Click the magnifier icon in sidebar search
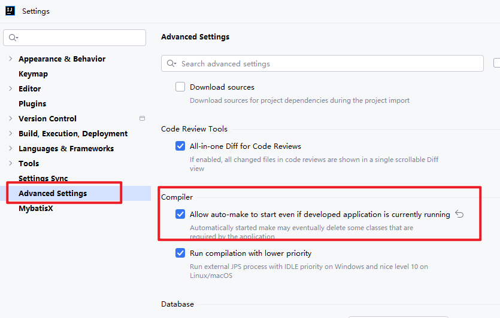Image resolution: width=500 pixels, height=318 pixels. pyautogui.click(x=13, y=38)
